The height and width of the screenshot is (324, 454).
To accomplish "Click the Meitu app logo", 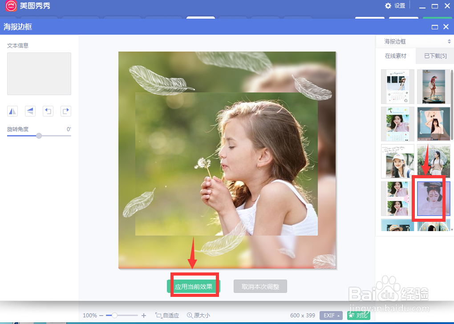I will pyautogui.click(x=11, y=6).
